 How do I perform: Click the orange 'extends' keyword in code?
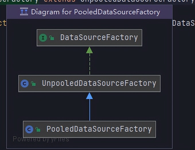click(x=59, y=1)
